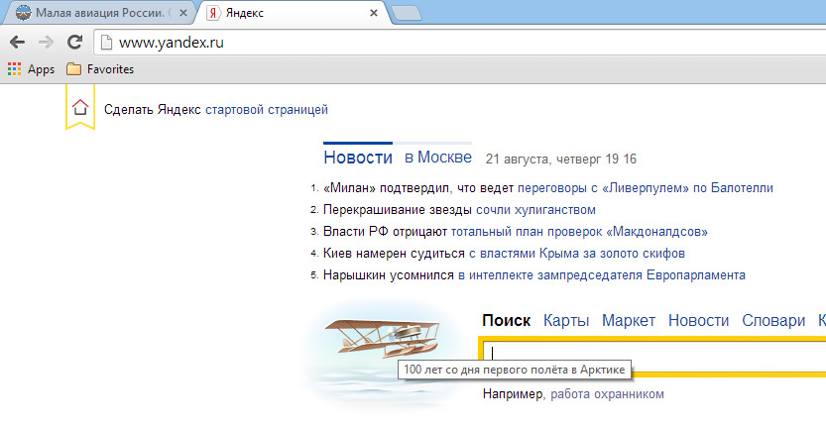Select the Словари service tab
Screen dimensions: 826x428
776,320
